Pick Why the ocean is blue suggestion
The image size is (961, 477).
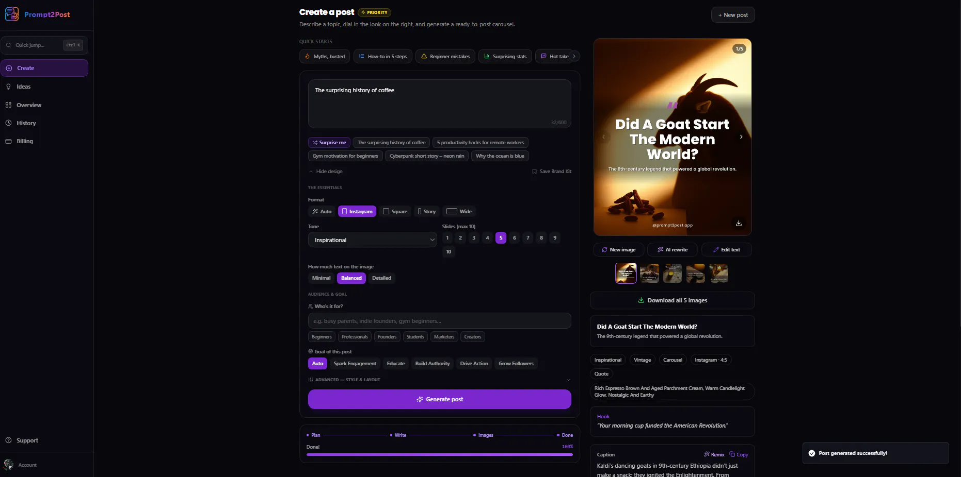pyautogui.click(x=500, y=156)
